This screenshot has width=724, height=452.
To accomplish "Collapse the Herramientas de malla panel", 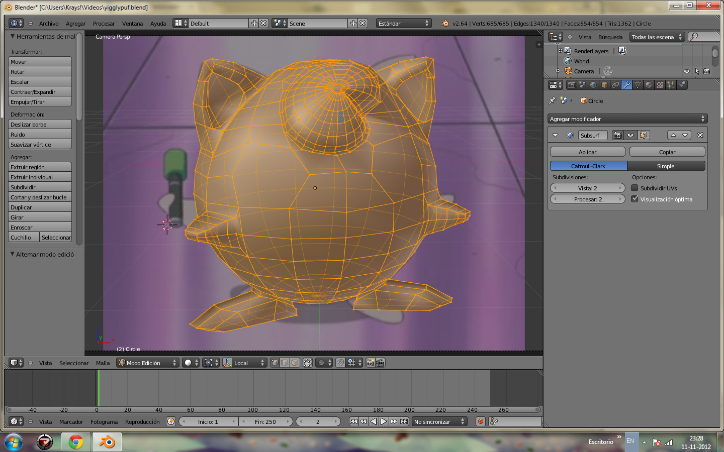I will click(x=13, y=36).
